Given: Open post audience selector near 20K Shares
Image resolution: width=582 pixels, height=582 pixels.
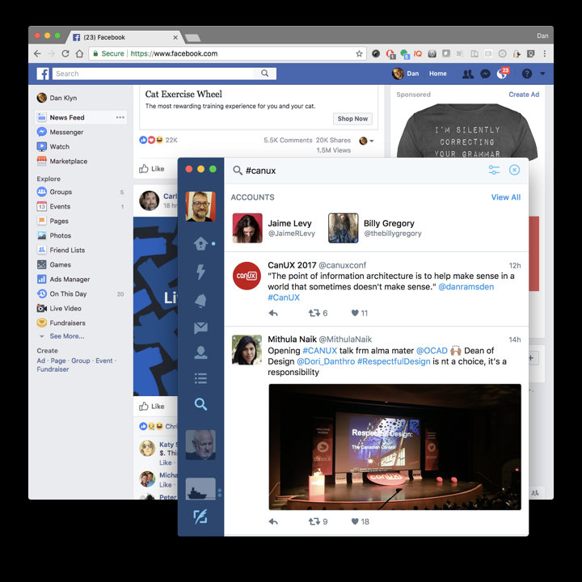Looking at the screenshot, I should click(367, 141).
